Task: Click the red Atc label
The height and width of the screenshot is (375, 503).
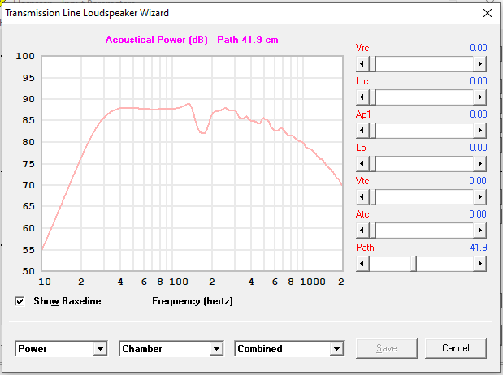Action: tap(362, 214)
